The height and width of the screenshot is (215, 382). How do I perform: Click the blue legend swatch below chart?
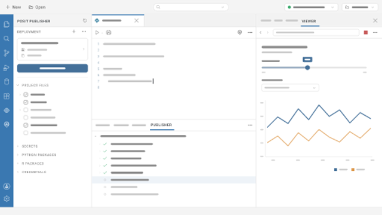[335, 170]
